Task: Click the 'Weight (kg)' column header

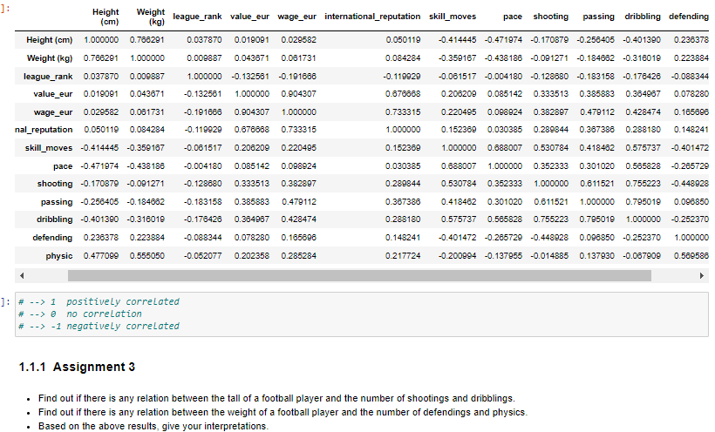Action: 151,17
